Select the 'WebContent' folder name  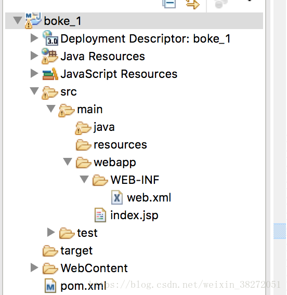pos(94,269)
